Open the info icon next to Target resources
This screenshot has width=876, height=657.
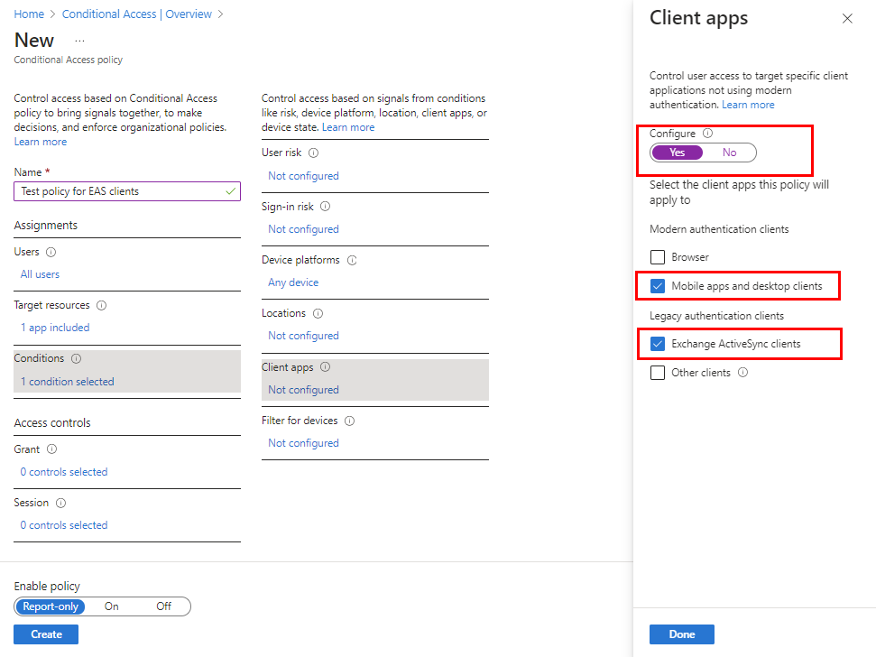[x=101, y=305]
